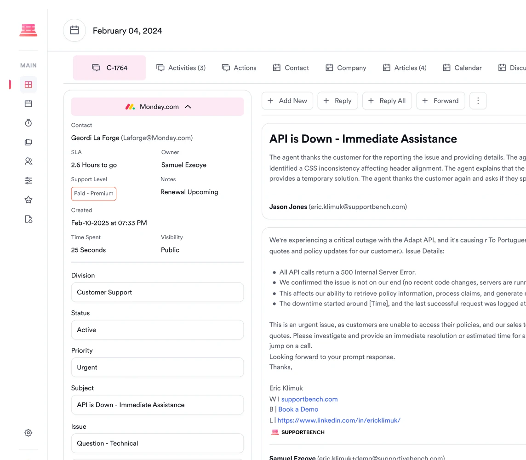
Task: Click the stopwatch timer sidebar icon
Action: (29, 123)
